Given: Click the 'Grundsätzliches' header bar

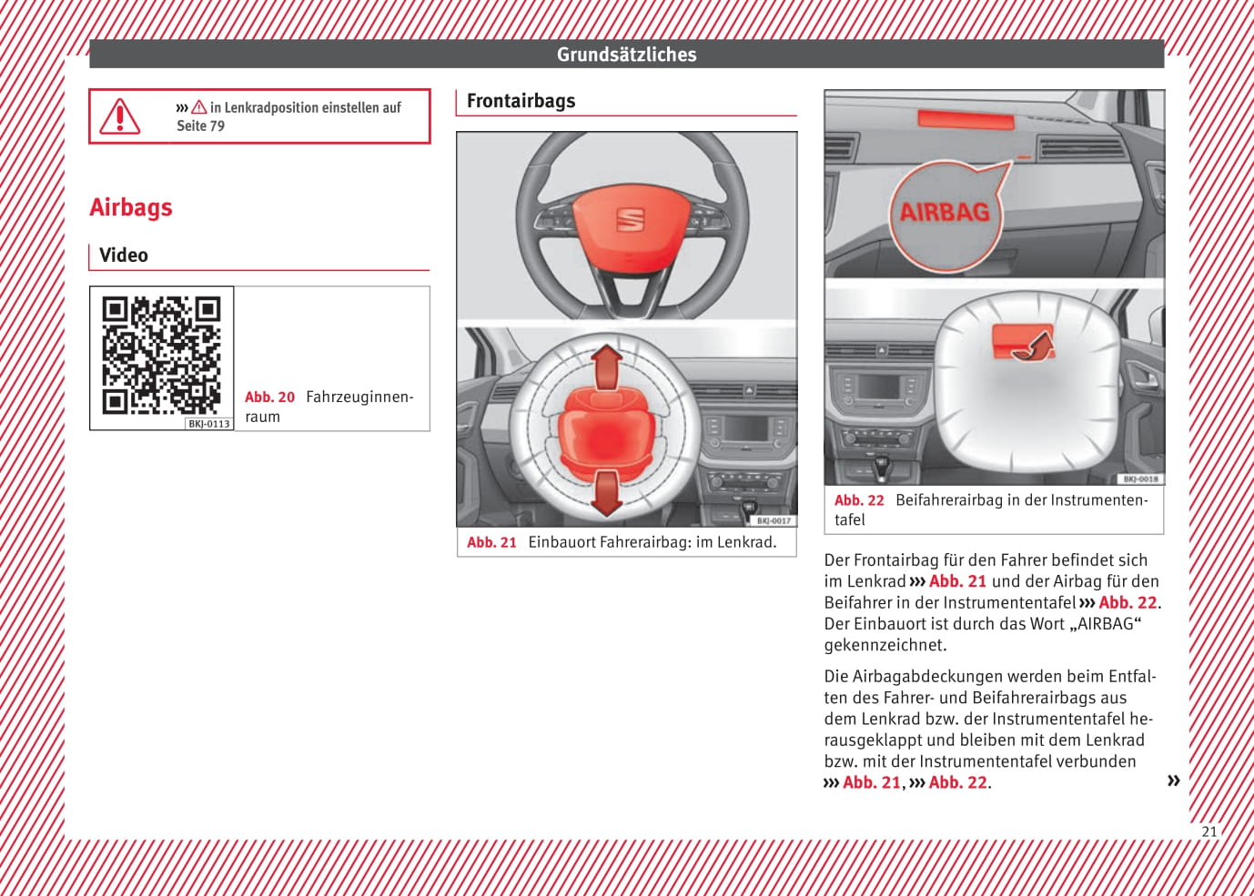Looking at the screenshot, I should point(626,55).
